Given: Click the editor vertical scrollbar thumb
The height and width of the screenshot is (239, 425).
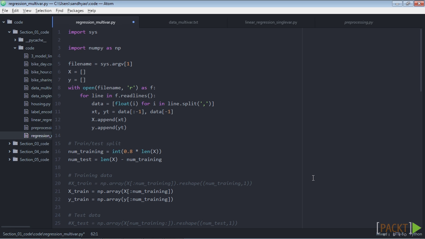Looking at the screenshot, I should [422, 60].
